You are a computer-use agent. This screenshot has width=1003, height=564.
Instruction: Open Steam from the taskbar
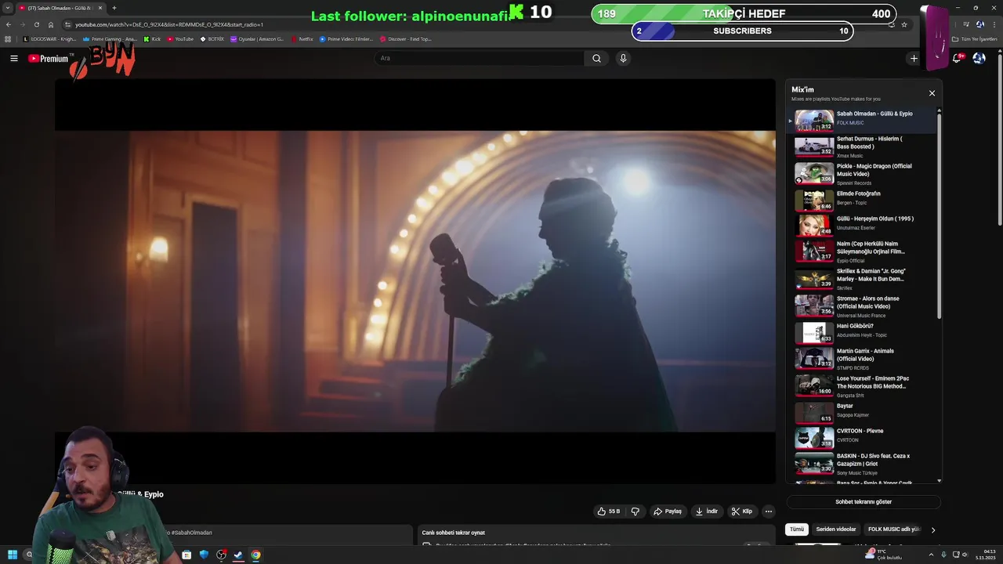(238, 555)
